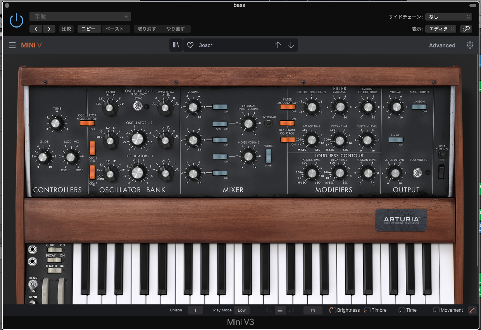Viewport: 481px width, 330px height.
Task: Click the Unison voice count field
Action: 195,310
